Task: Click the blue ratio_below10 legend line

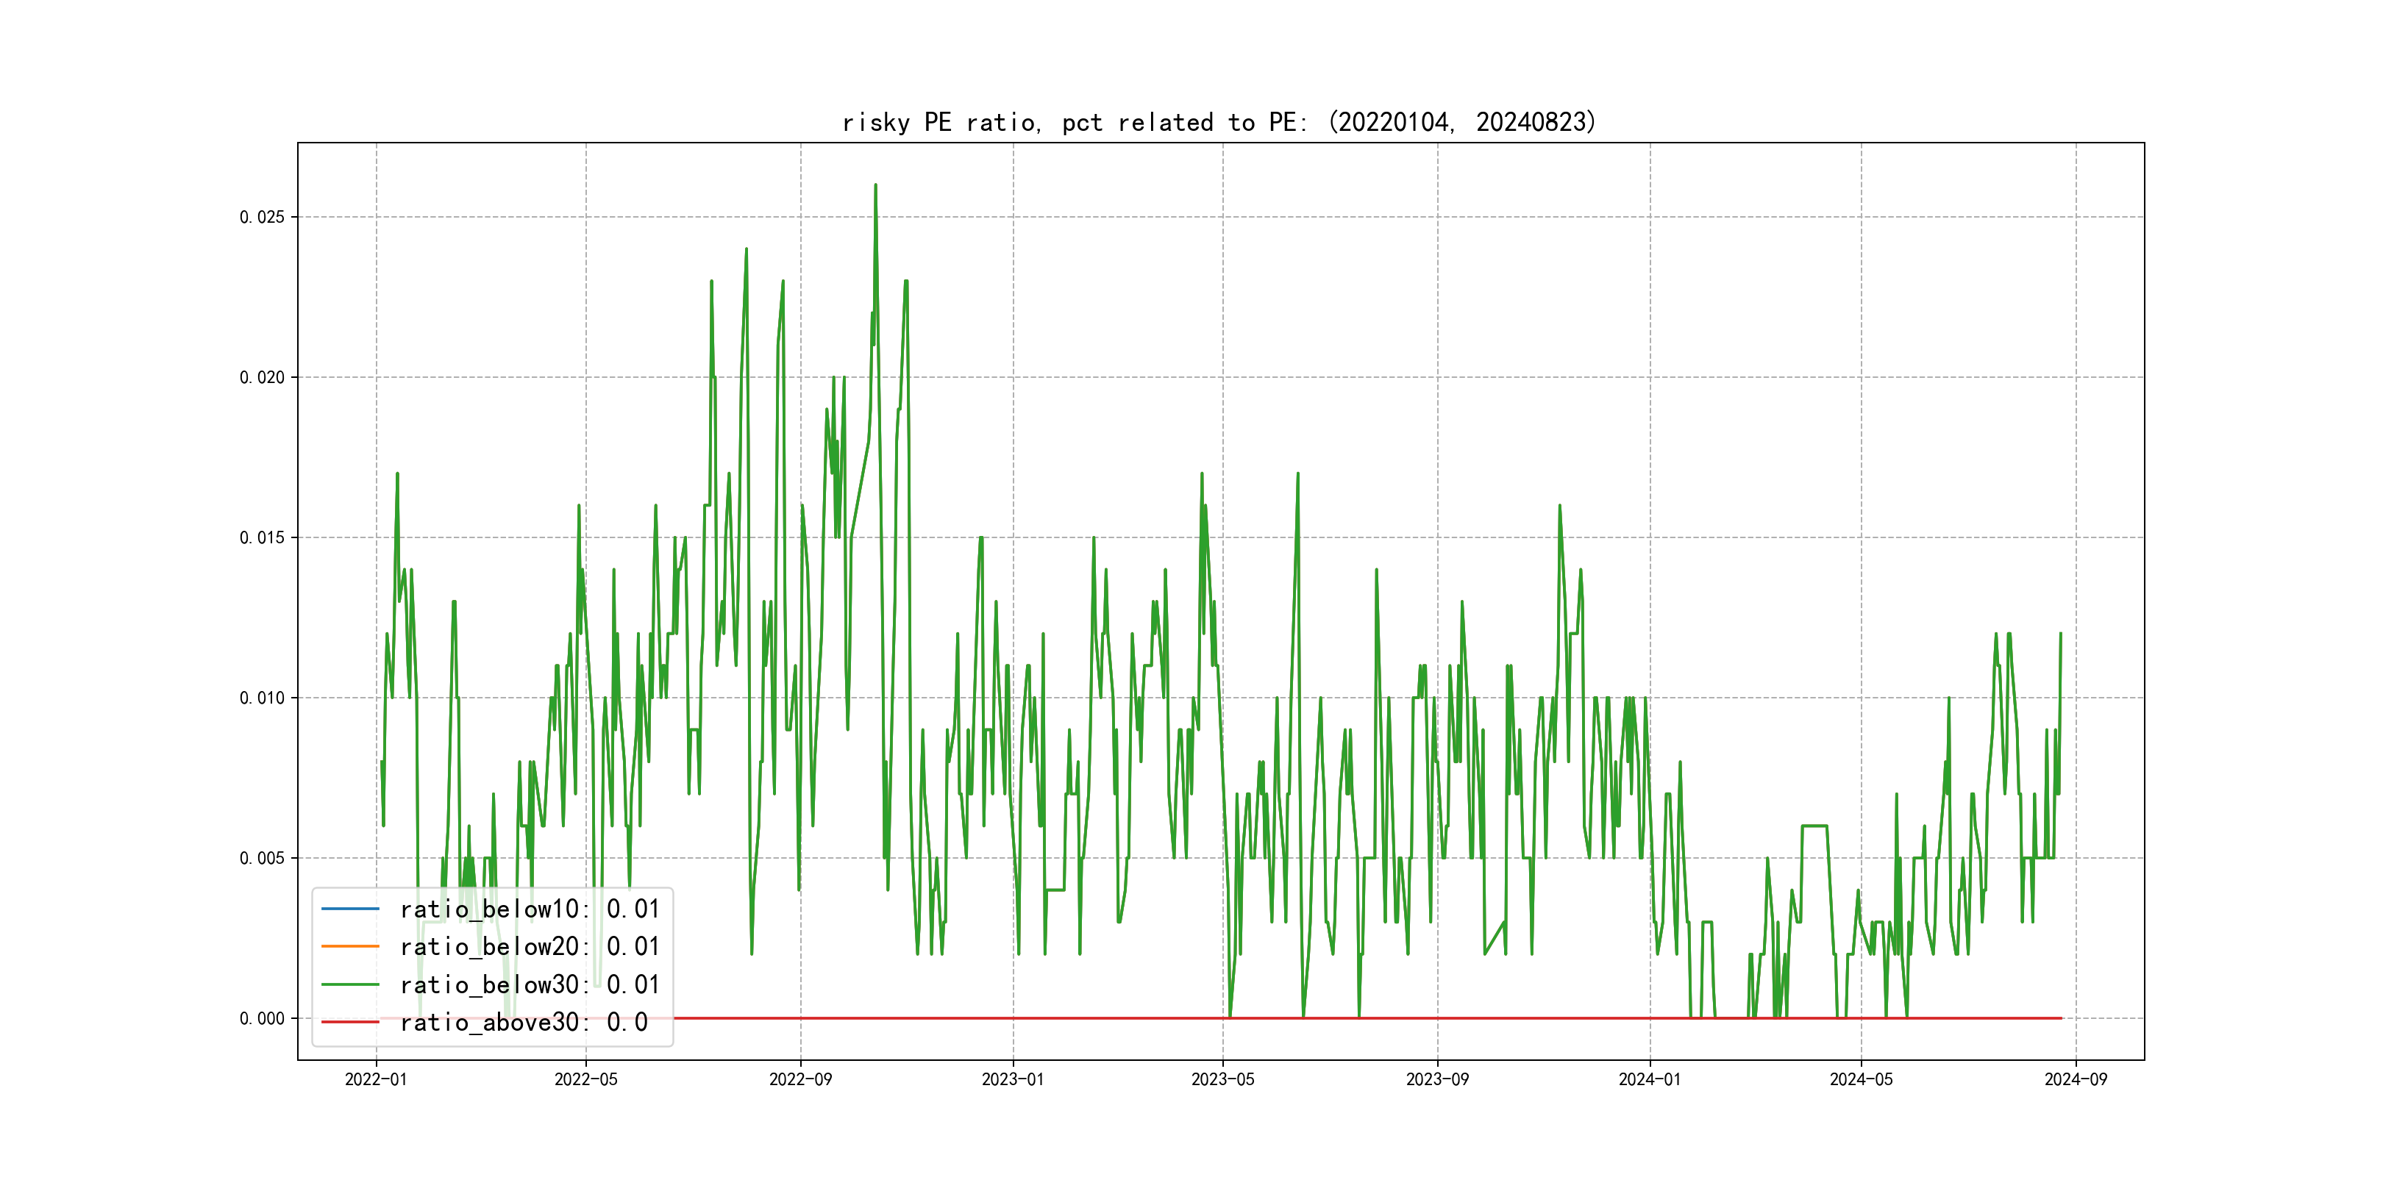Action: click(349, 909)
